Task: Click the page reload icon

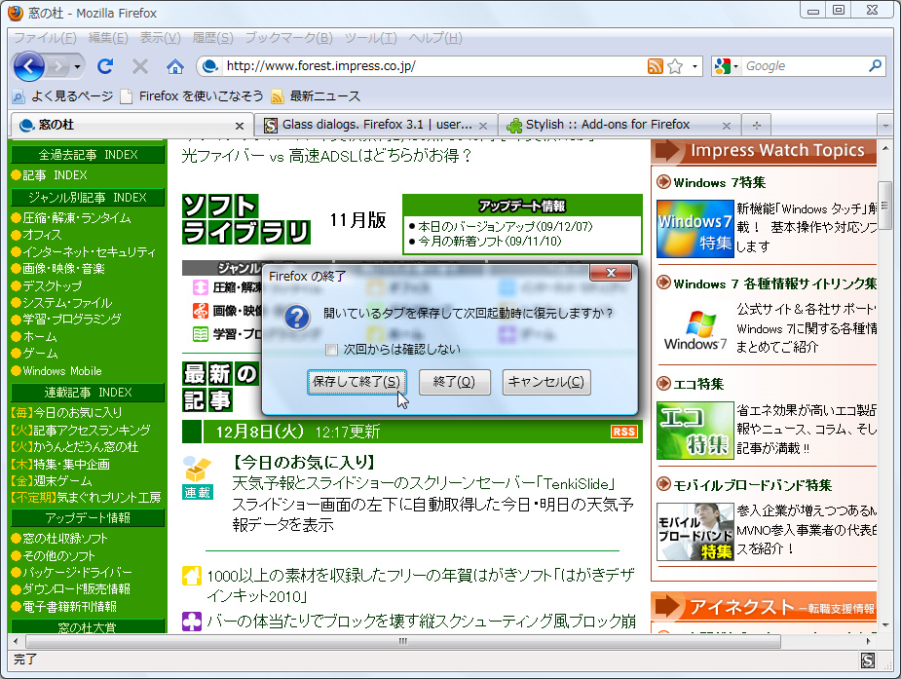Action: click(105, 67)
